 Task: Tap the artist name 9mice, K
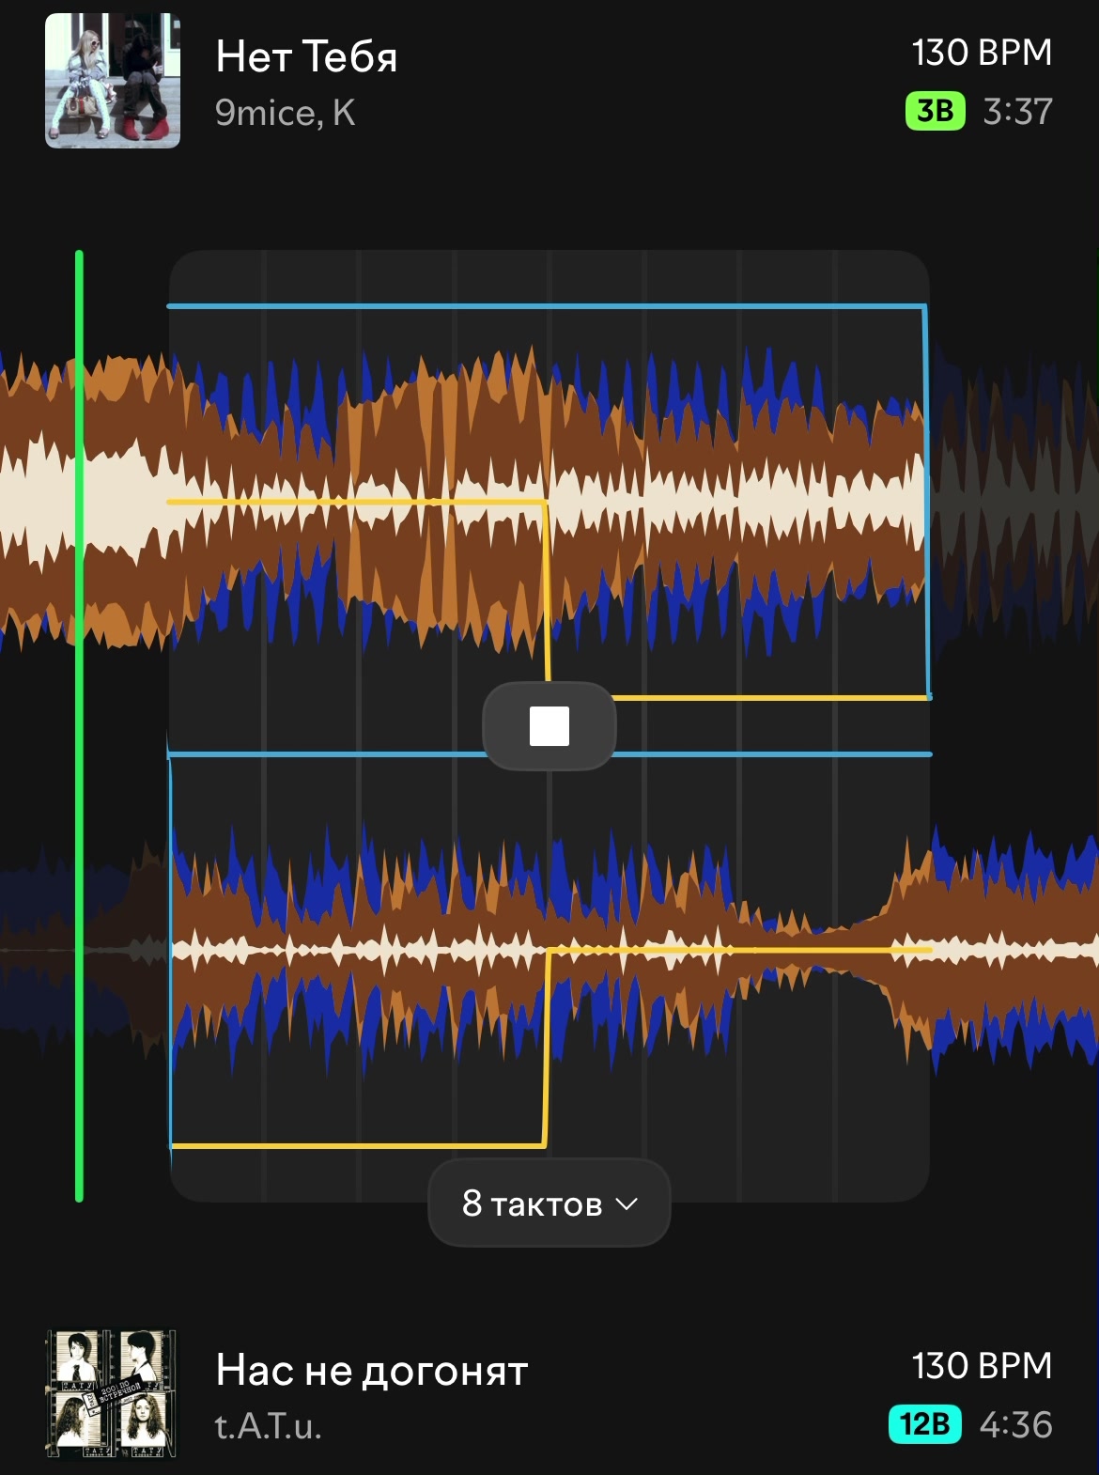[286, 113]
